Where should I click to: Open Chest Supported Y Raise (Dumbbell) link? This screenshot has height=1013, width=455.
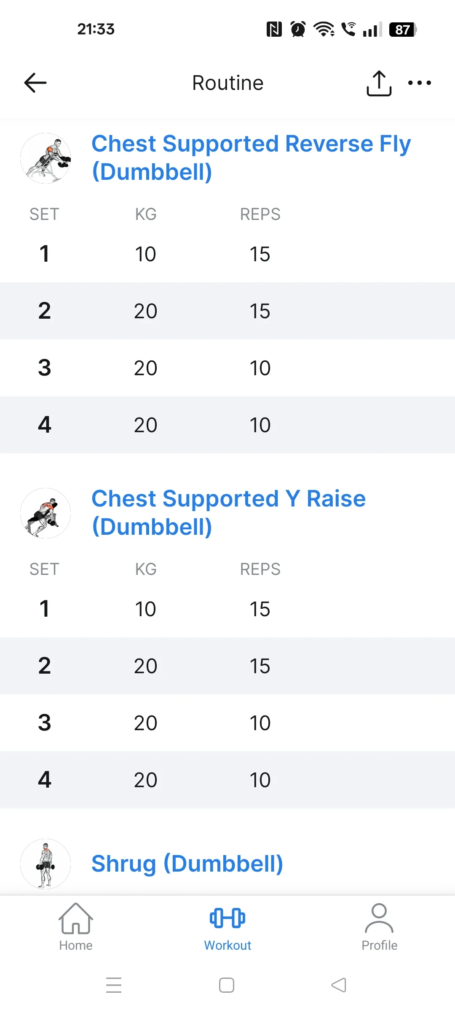pyautogui.click(x=228, y=512)
